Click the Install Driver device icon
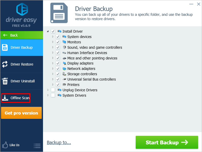The height and width of the screenshot is (152, 202). click(60, 31)
